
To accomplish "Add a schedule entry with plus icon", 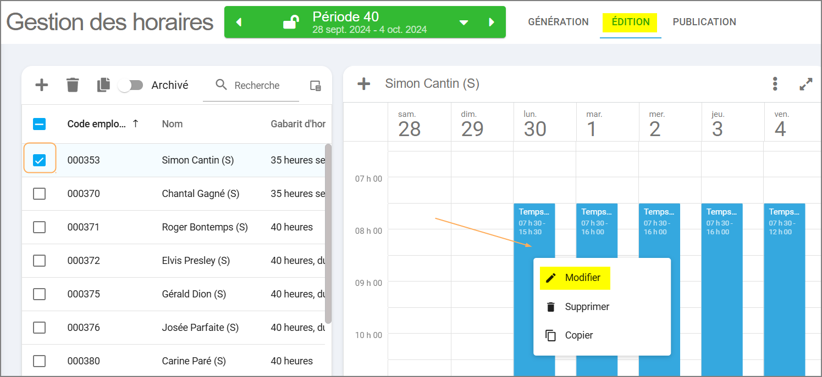I will click(363, 84).
